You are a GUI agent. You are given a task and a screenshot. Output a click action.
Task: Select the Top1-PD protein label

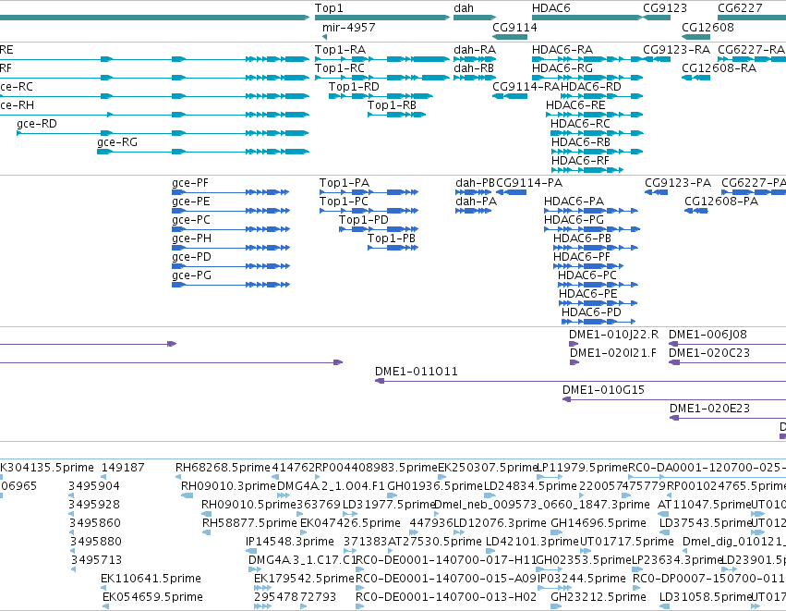[364, 220]
